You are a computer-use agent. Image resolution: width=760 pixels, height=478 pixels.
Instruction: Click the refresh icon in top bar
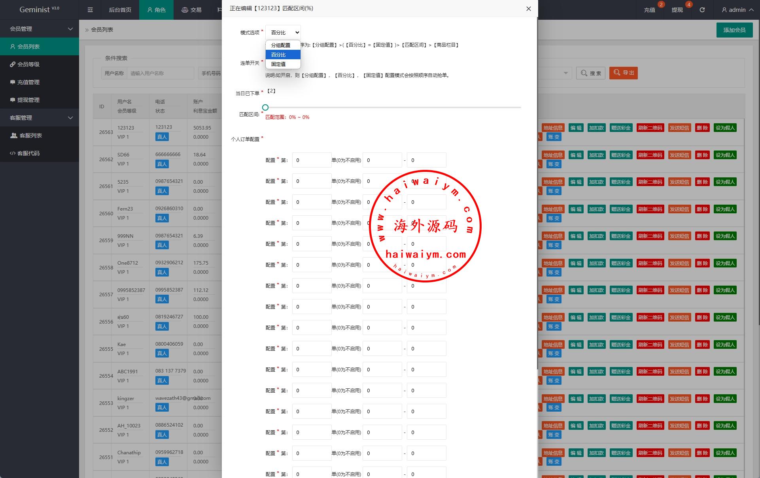click(x=702, y=10)
